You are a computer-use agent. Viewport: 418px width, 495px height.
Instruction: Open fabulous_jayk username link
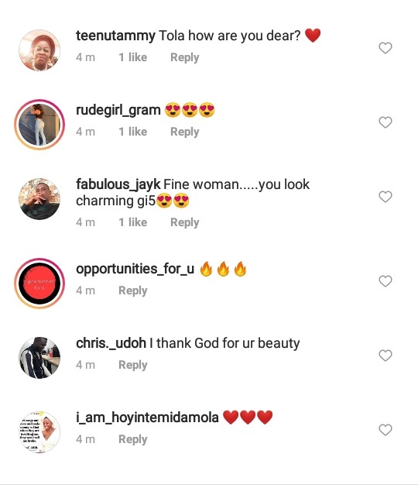pyautogui.click(x=118, y=184)
